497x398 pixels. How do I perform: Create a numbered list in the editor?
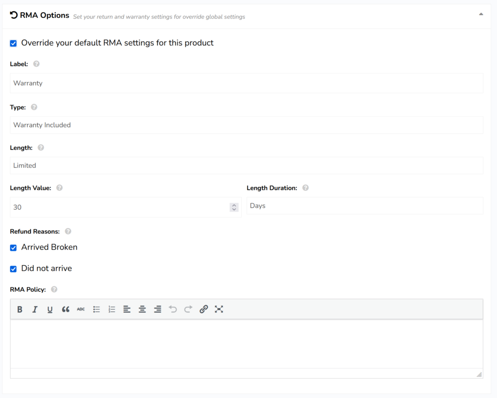pos(112,309)
